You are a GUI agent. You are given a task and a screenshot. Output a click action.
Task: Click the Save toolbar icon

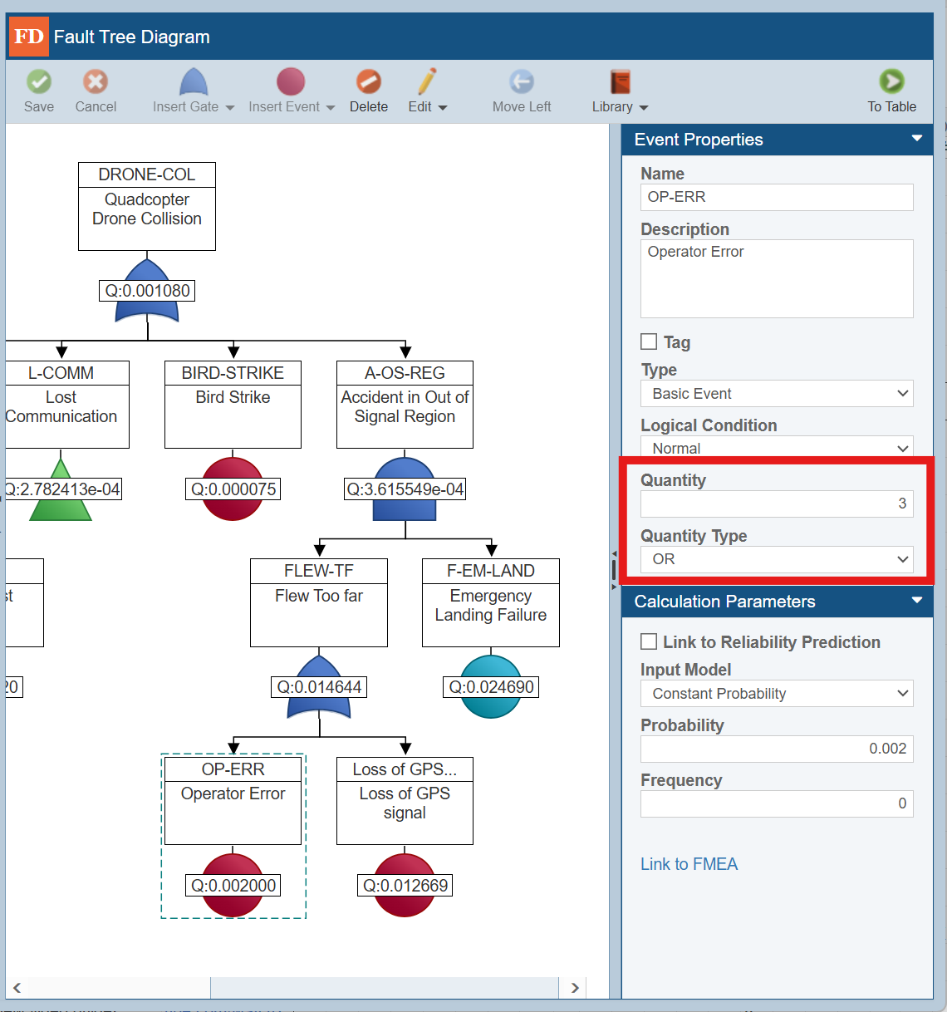[x=39, y=90]
